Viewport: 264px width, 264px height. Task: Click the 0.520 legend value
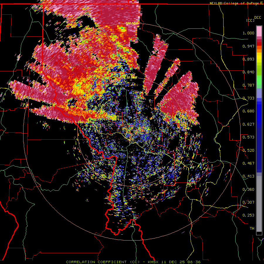pos(248,150)
